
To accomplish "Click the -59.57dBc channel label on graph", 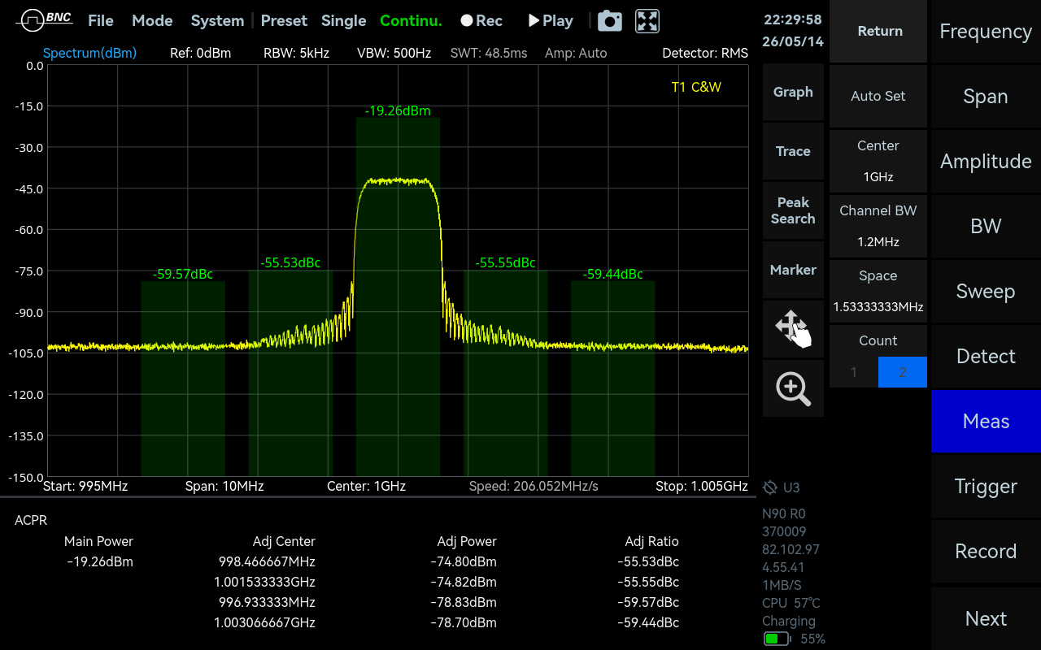I will 183,274.
